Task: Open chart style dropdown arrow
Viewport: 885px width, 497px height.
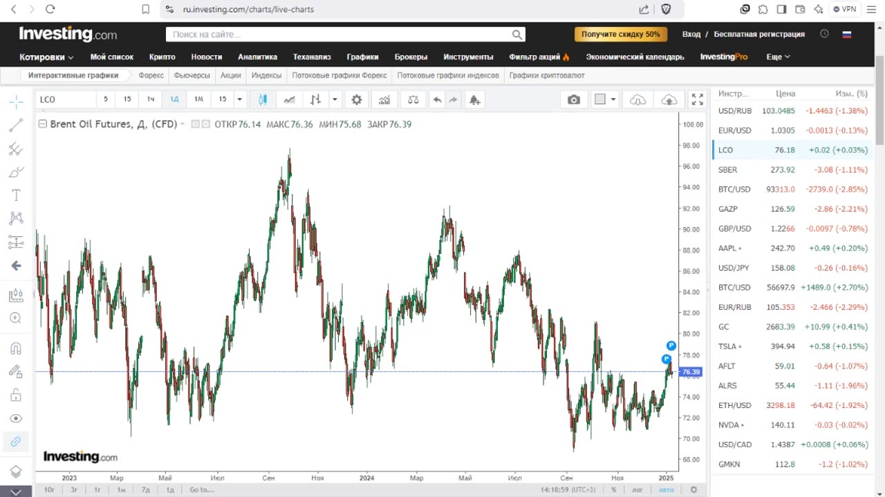Action: pos(335,99)
